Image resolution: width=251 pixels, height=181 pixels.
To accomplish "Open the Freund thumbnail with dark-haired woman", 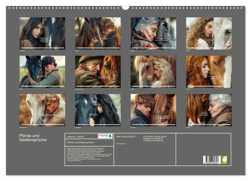I will click(42, 33).
